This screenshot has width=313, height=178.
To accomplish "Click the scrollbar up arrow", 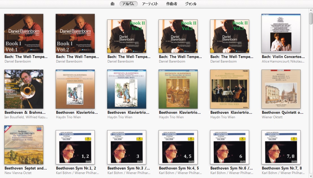I will click(x=311, y=10).
